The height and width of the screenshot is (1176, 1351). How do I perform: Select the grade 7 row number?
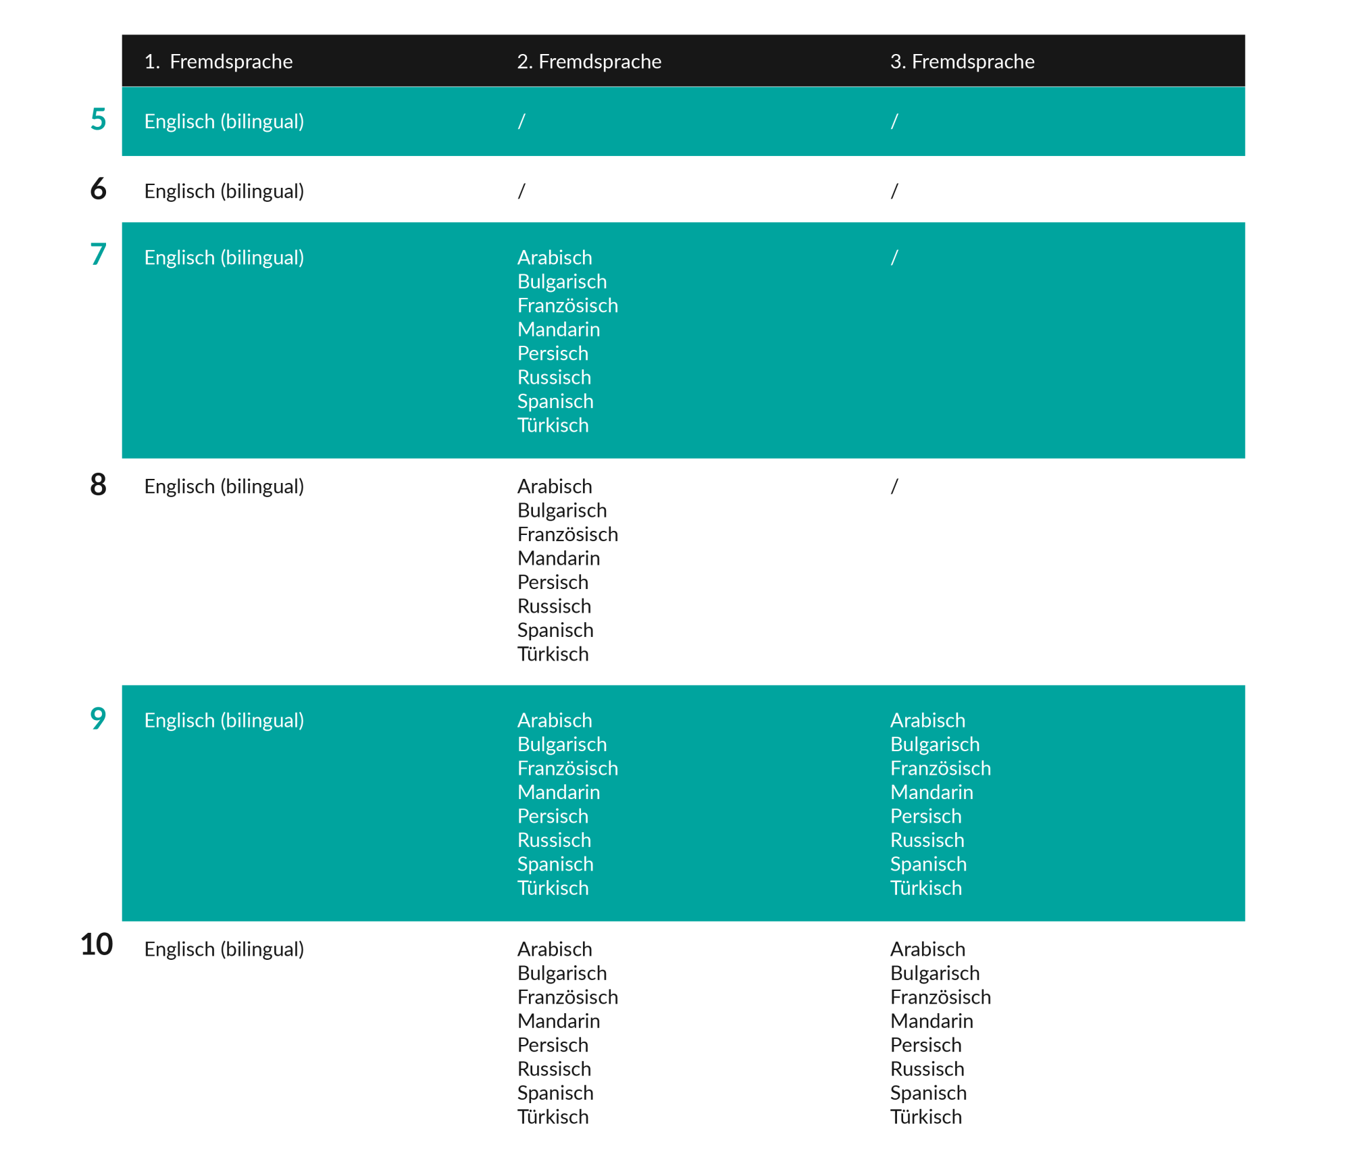pyautogui.click(x=99, y=255)
